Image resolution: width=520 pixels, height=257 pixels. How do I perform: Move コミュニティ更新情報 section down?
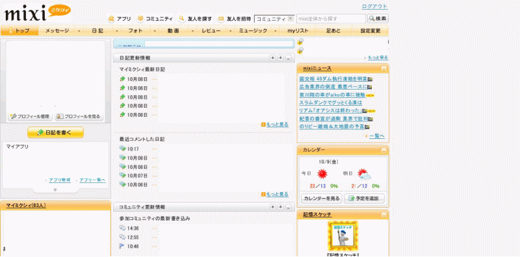point(281,207)
